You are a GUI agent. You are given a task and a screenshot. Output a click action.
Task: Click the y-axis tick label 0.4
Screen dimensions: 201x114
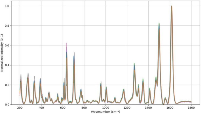coord(7,65)
